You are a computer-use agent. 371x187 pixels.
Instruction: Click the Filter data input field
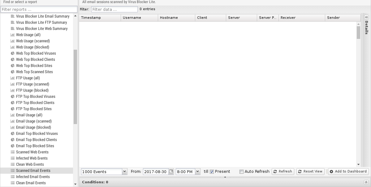[x=114, y=9]
